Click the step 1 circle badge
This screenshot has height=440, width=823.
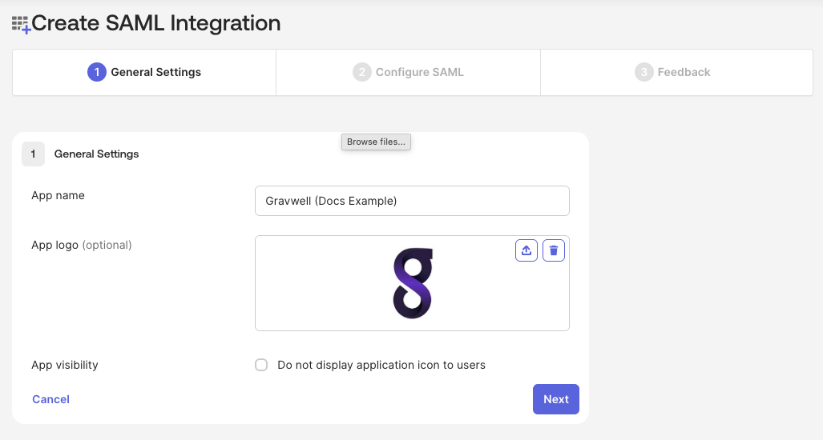coord(97,72)
